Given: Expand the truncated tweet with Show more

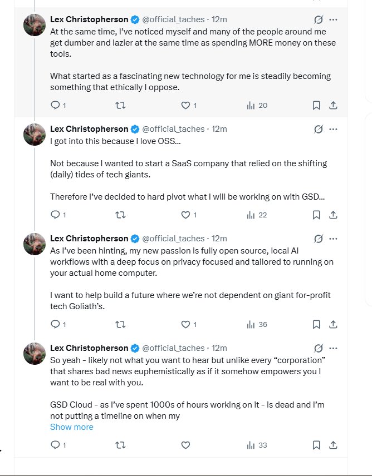Looking at the screenshot, I should coord(72,427).
